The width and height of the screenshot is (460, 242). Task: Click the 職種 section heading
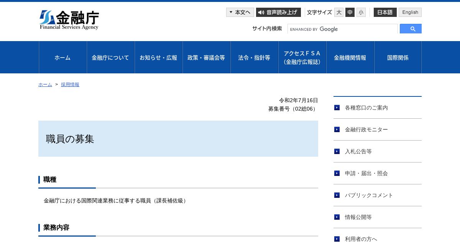click(50, 179)
